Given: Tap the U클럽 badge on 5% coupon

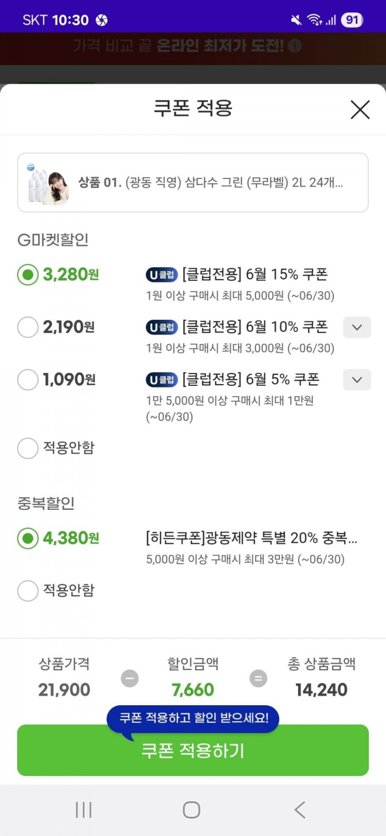Looking at the screenshot, I should (x=162, y=380).
